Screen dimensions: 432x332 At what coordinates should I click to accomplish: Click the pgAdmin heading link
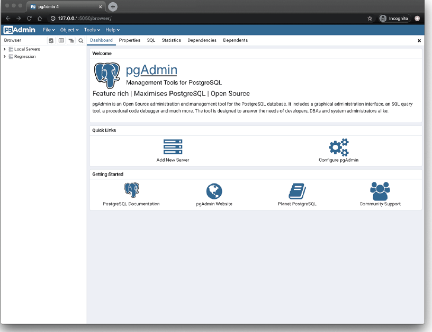click(151, 70)
